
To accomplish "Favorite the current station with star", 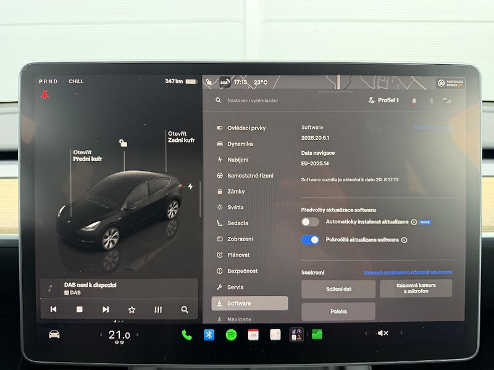I will coord(132,310).
